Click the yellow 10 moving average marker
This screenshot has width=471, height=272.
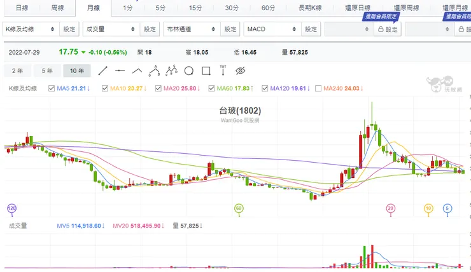(x=428, y=208)
